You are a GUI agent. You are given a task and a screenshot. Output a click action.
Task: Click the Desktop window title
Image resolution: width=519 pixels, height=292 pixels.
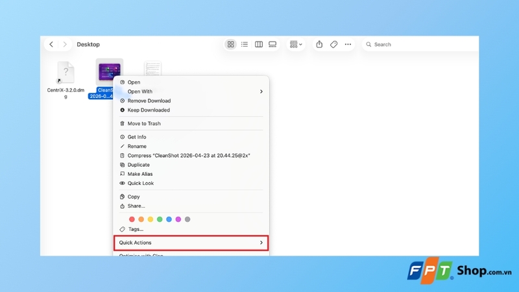tap(88, 44)
